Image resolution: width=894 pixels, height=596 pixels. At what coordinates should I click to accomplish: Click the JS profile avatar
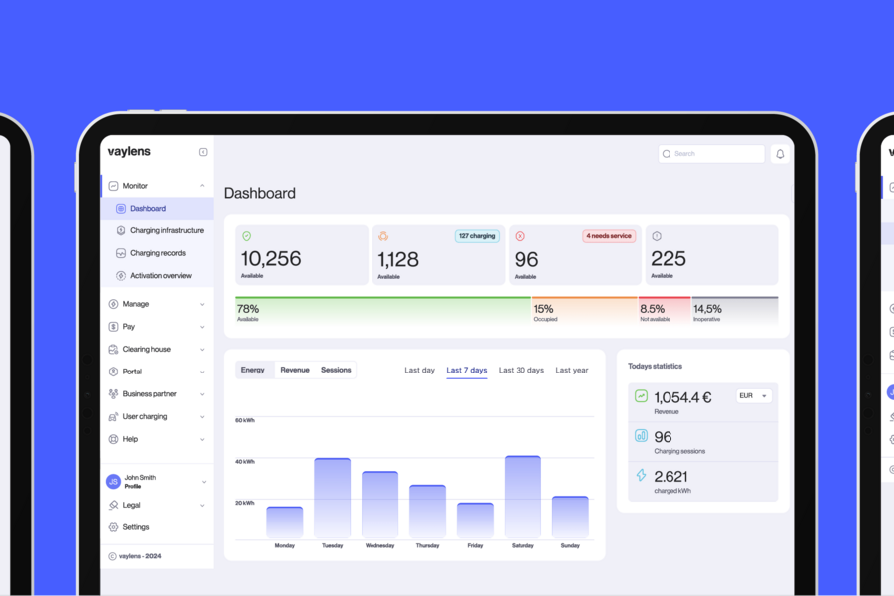[113, 482]
